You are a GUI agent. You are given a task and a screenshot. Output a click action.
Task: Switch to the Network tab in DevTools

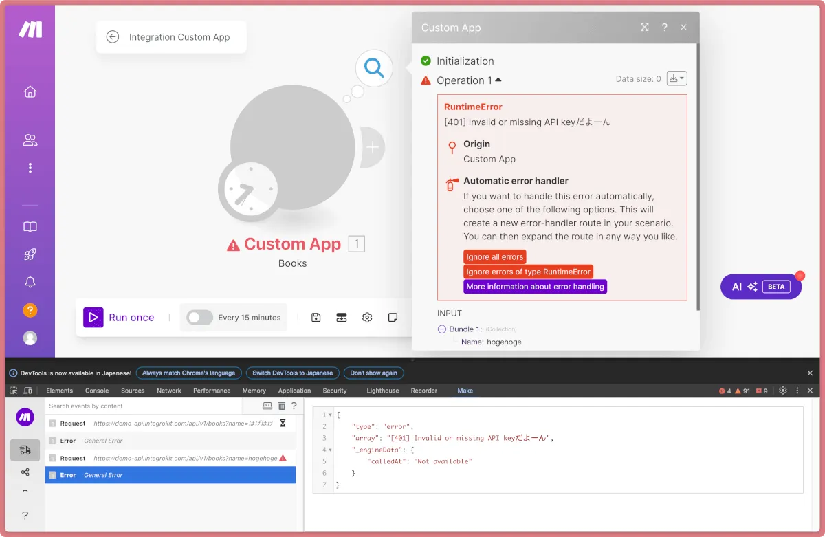[x=168, y=391]
